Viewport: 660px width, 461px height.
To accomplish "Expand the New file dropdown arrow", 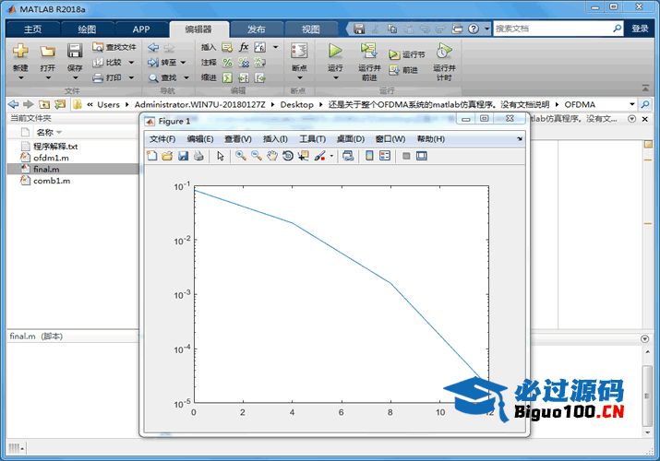I will (20, 78).
